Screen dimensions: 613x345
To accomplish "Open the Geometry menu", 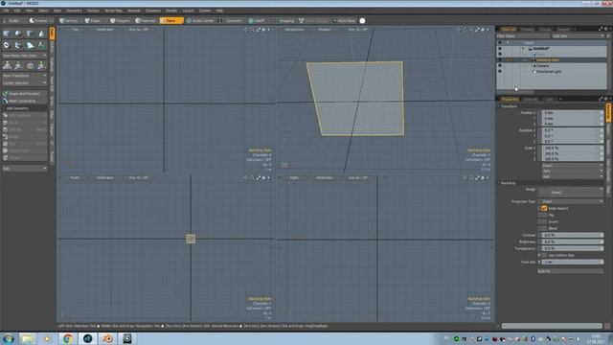I will [x=74, y=11].
